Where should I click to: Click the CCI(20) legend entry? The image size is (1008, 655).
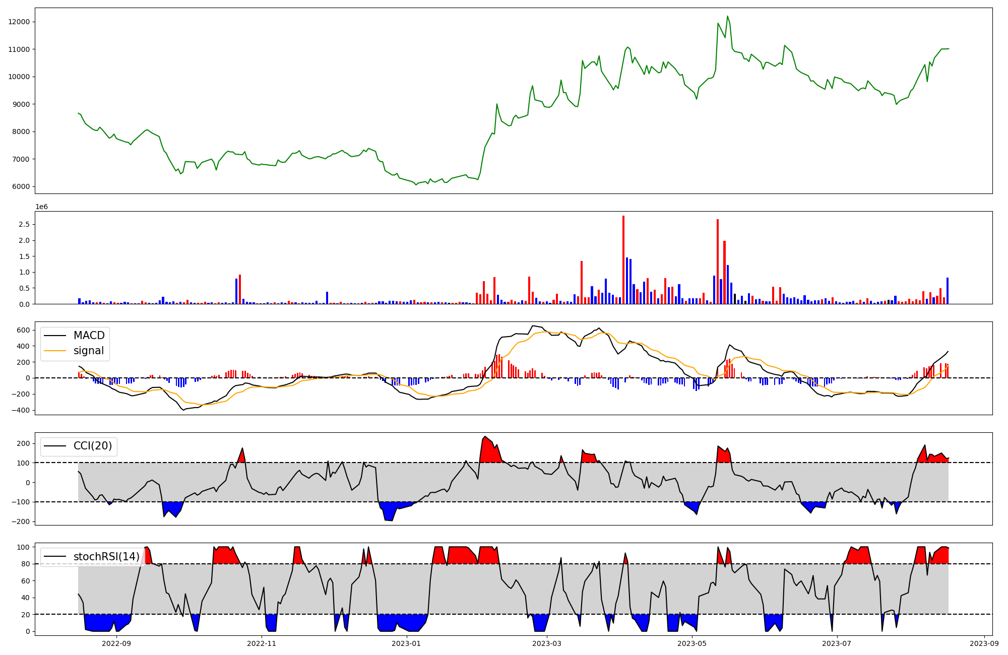pyautogui.click(x=92, y=446)
